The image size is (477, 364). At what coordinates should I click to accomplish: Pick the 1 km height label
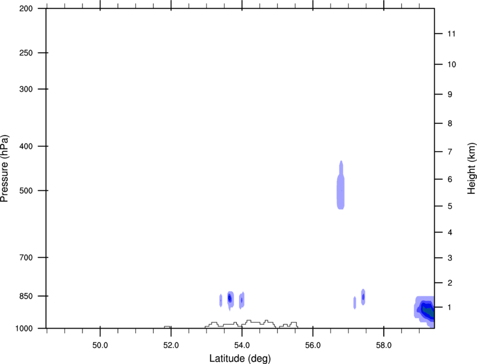point(450,307)
